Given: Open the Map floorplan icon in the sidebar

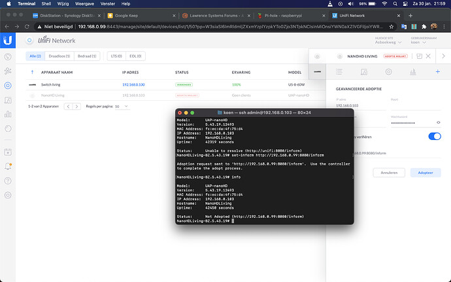Looking at the screenshot, I should (8, 100).
